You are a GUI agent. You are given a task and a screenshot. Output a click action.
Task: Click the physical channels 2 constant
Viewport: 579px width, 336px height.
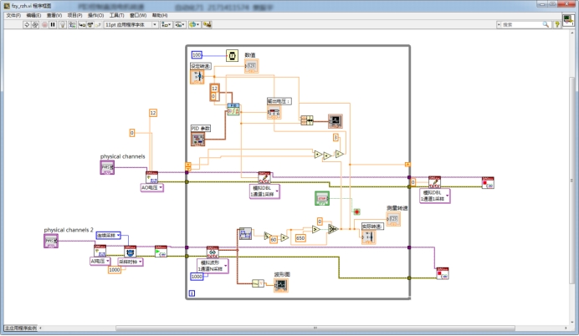[51, 242]
